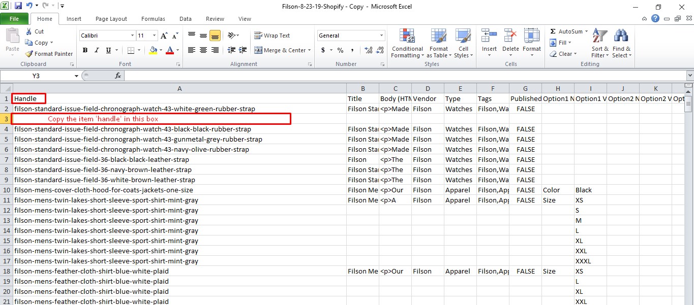694x305 pixels.
Task: Click Wrap Text button
Action: (272, 36)
